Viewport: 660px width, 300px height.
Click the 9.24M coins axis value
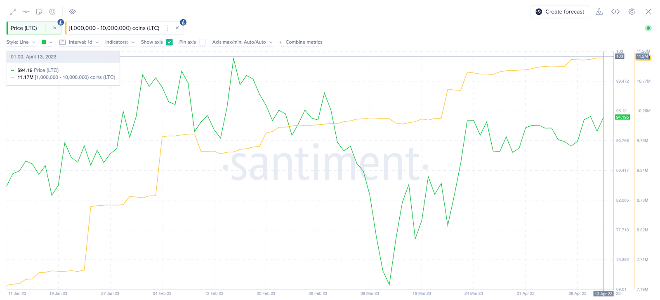[x=642, y=170]
